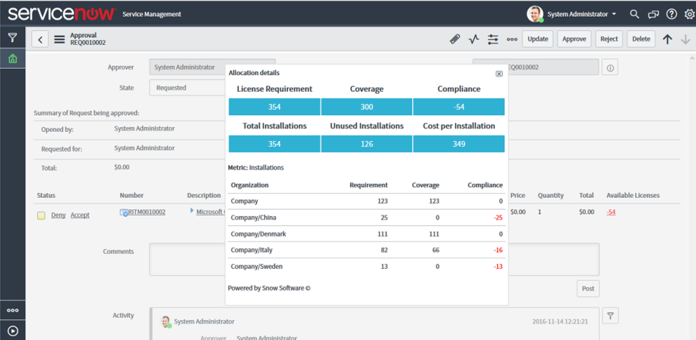Open the more-actions menu at sidebar bottom
The image size is (696, 340).
tap(13, 310)
